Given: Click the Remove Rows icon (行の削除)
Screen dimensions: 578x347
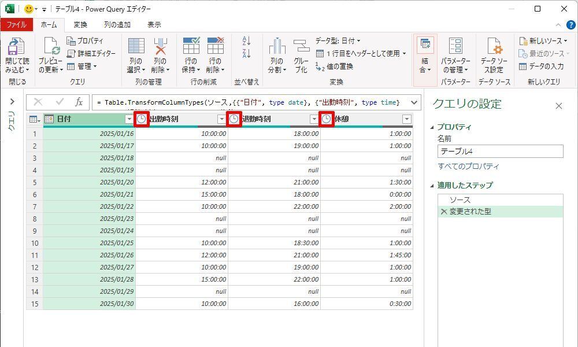Looking at the screenshot, I should [215, 46].
